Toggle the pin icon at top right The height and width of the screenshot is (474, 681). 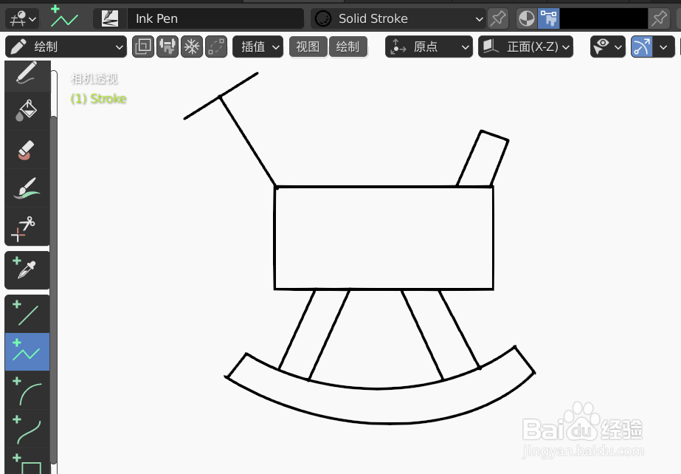[x=659, y=18]
